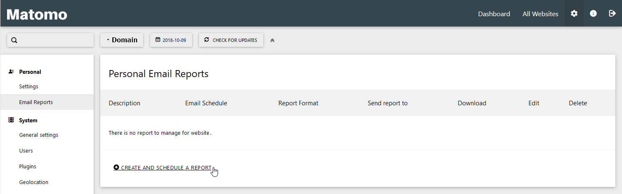Screen dimensions: 622x194
Task: Open settings via the gear icon
Action: click(x=574, y=14)
